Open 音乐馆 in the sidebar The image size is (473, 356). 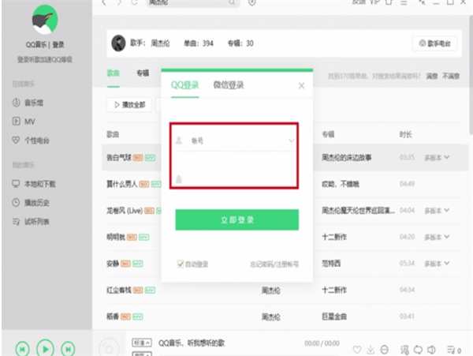(28, 103)
